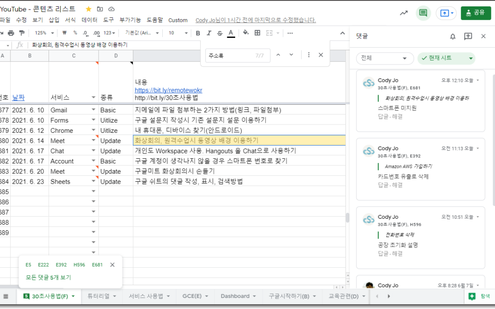Image resolution: width=495 pixels, height=309 pixels.
Task: Resolve the 카드번호 유출로 삭제 comment
Action: click(397, 185)
